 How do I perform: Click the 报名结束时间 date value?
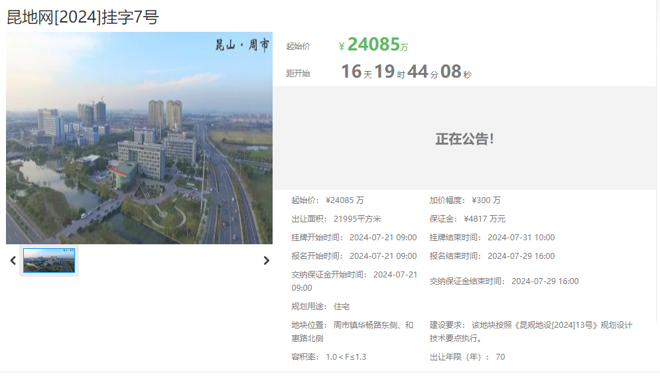point(521,256)
